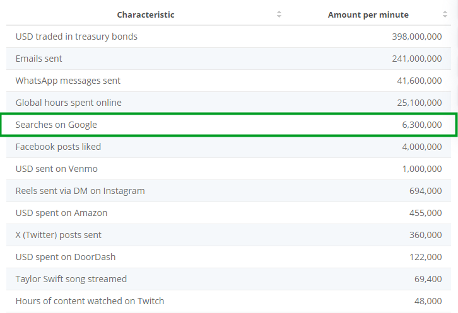Select Facebook posts liked row
Screen dimensions: 458x313
click(229, 147)
